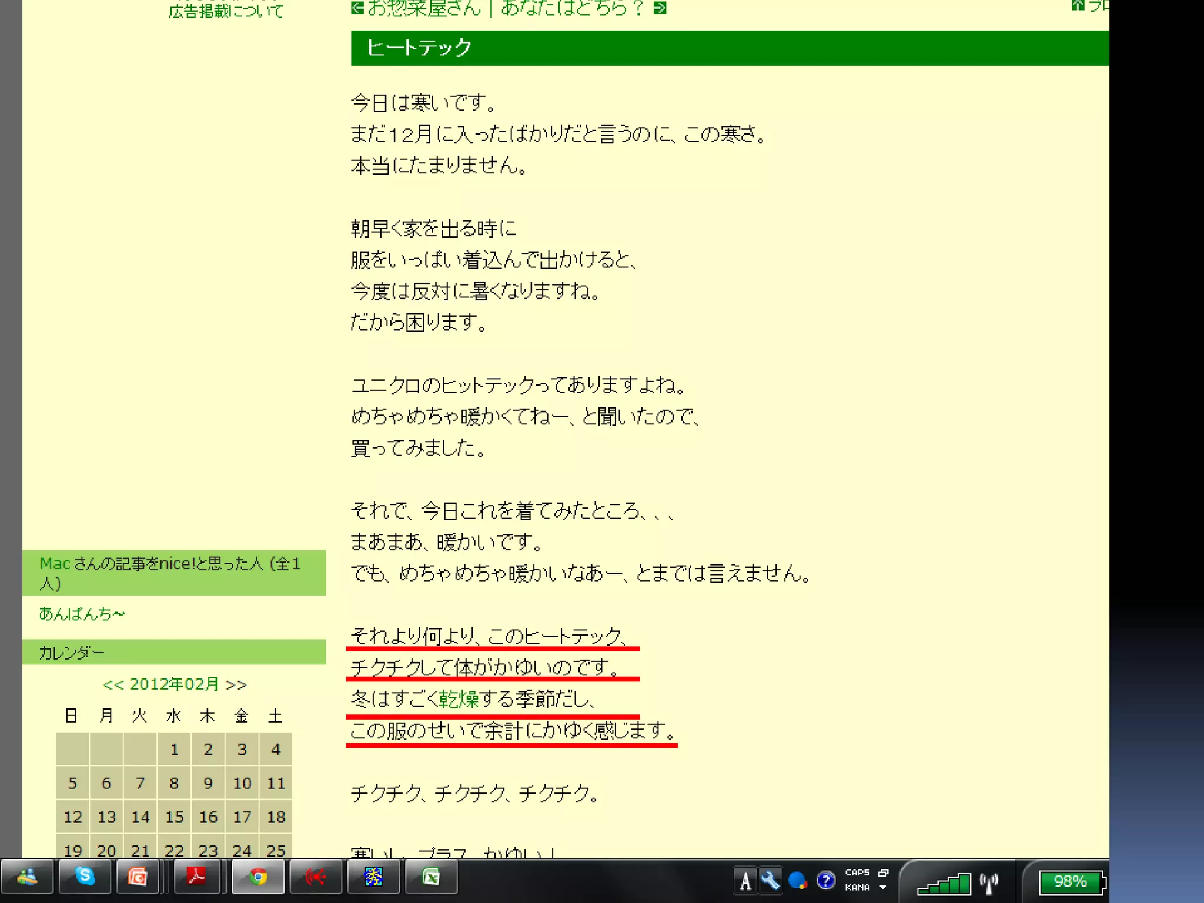This screenshot has width=1204, height=903.
Task: Click the red sound wave taskbar icon
Action: click(316, 877)
